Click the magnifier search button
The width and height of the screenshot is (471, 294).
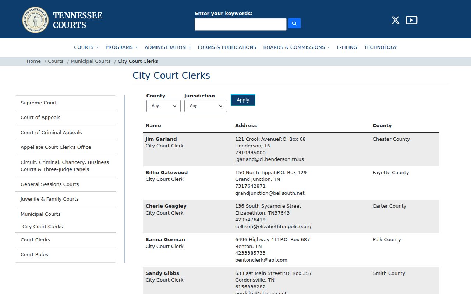(294, 23)
